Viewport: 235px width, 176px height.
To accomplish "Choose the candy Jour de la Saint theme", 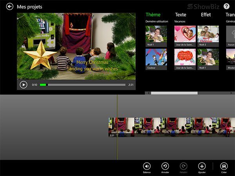I will [185, 59].
